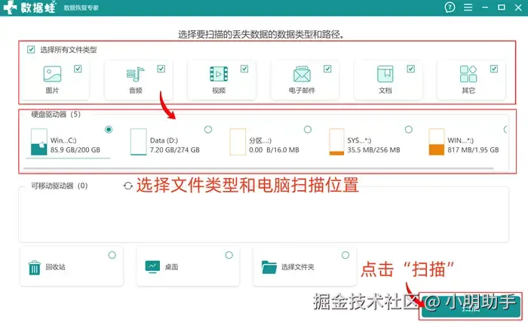
Task: Click the 可移动驱动器 (0) heading
Action: coord(60,186)
